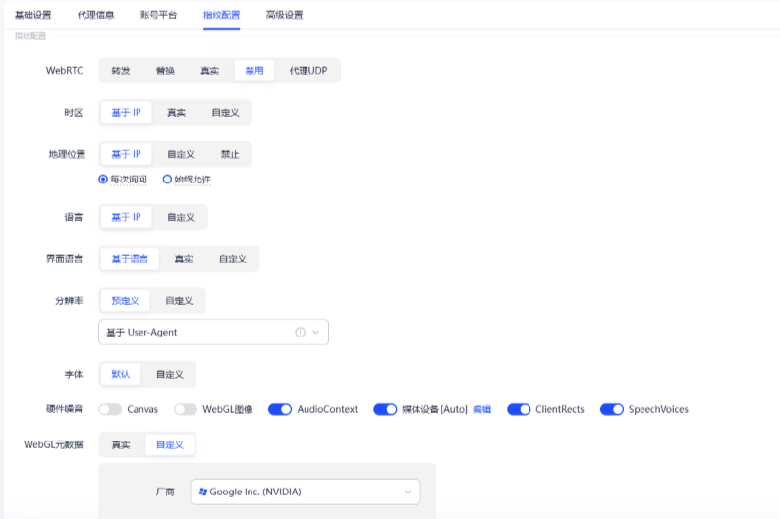Open the 基于 User-Agent resolution dropdown
780x519 pixels.
click(x=213, y=333)
